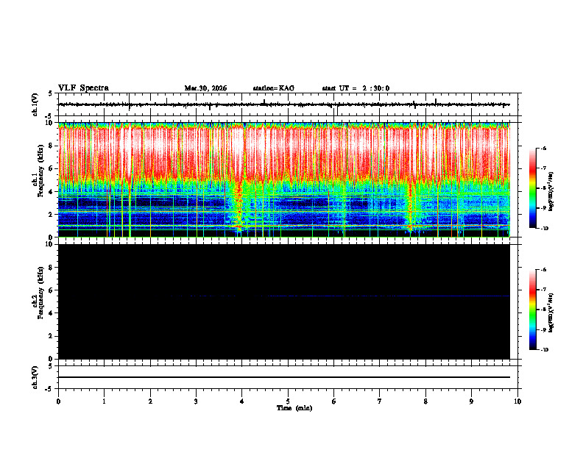Click the "station=KAG" header label
This screenshot has width=583, height=450.
[x=274, y=88]
